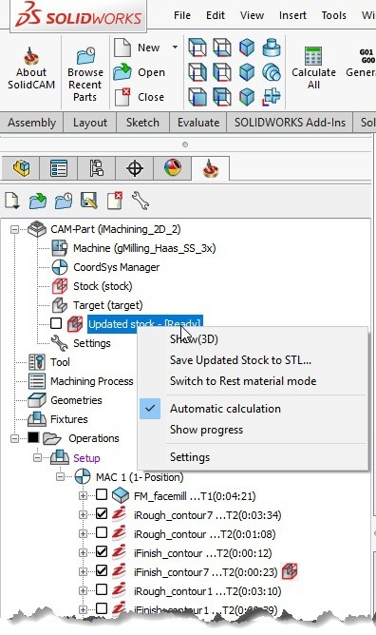
Task: Click the Close part icon in the ribbon
Action: [x=122, y=97]
